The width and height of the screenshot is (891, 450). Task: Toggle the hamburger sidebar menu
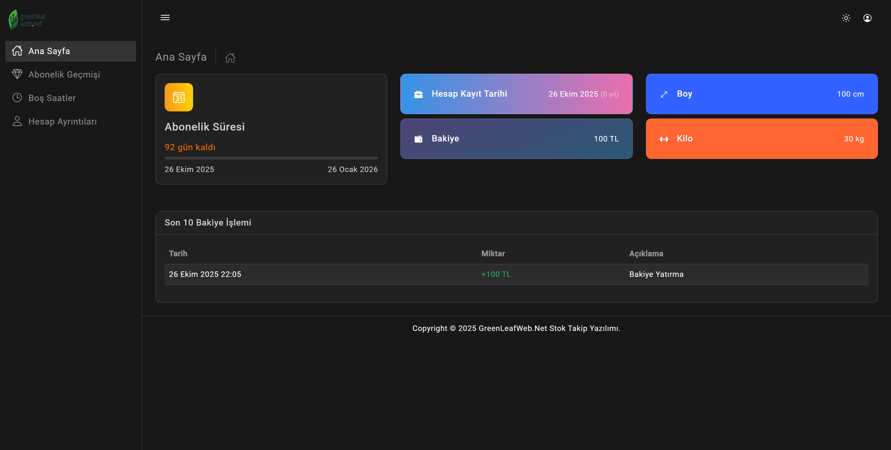165,18
